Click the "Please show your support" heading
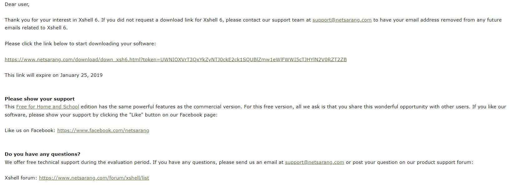520x187 pixels. [x=40, y=99]
